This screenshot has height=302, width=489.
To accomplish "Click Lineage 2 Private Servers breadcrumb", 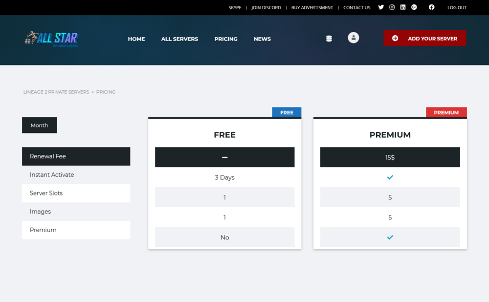I will point(56,92).
